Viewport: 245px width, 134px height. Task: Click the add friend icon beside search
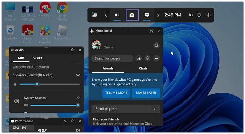139,58
